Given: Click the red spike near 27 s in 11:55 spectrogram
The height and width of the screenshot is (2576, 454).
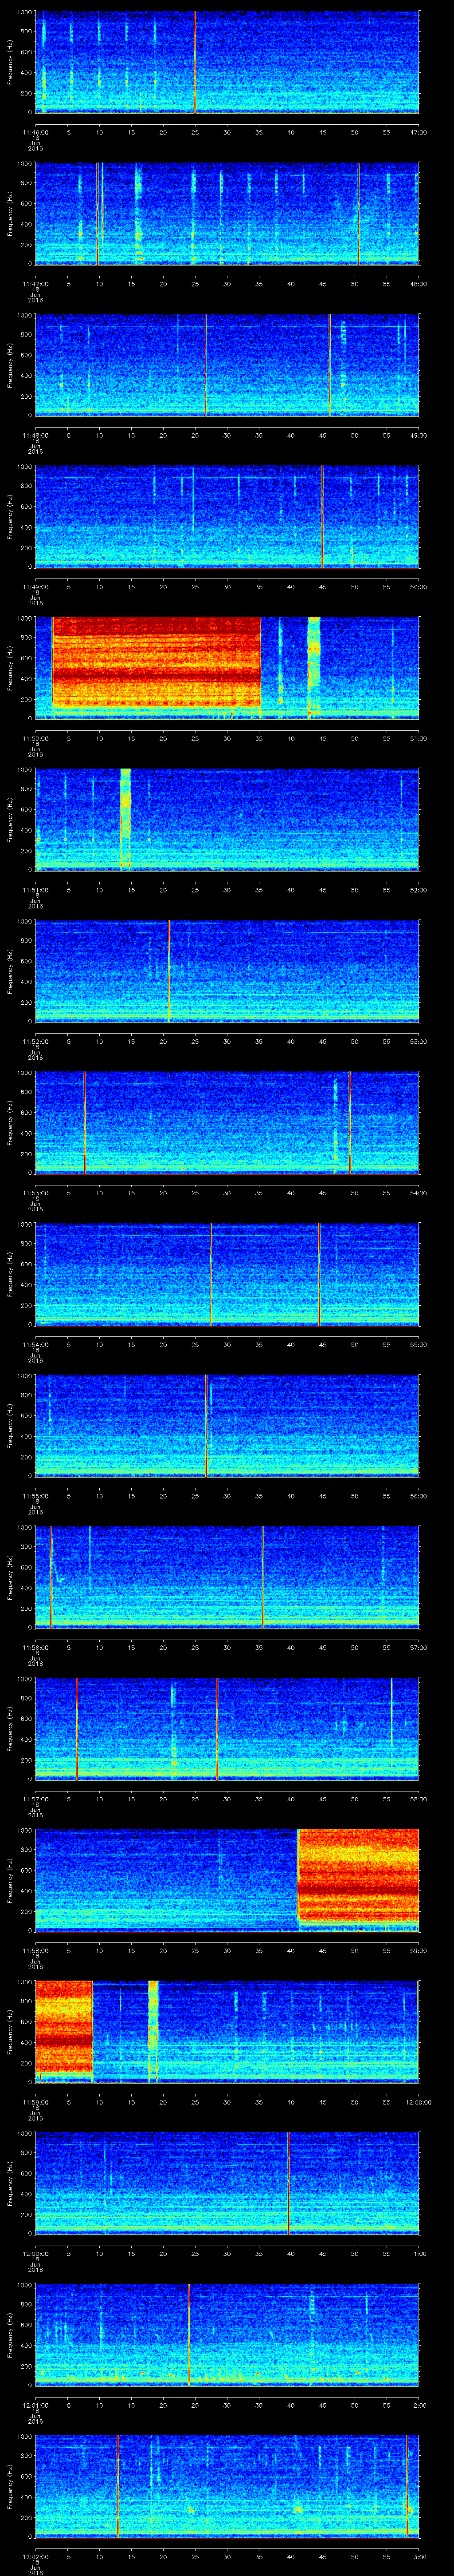Looking at the screenshot, I should click(x=206, y=1425).
